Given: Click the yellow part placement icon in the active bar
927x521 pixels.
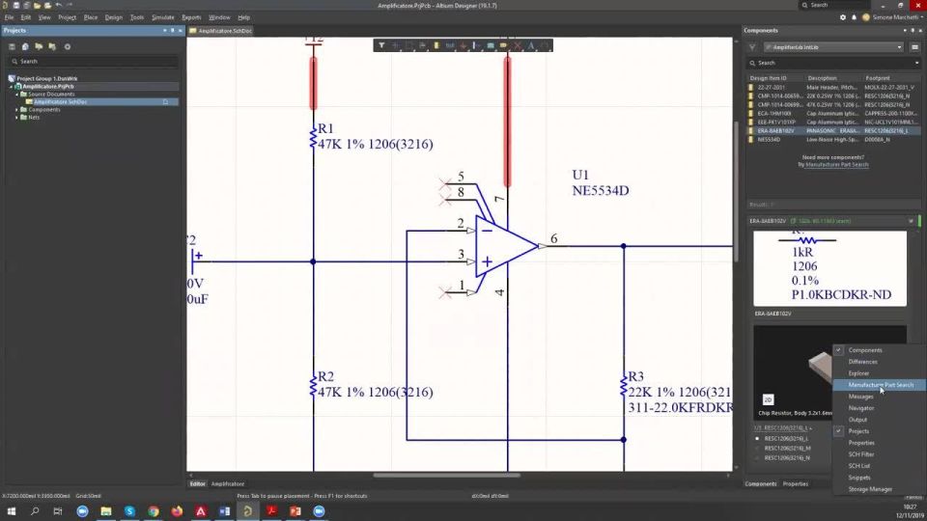Looking at the screenshot, I should [x=436, y=45].
